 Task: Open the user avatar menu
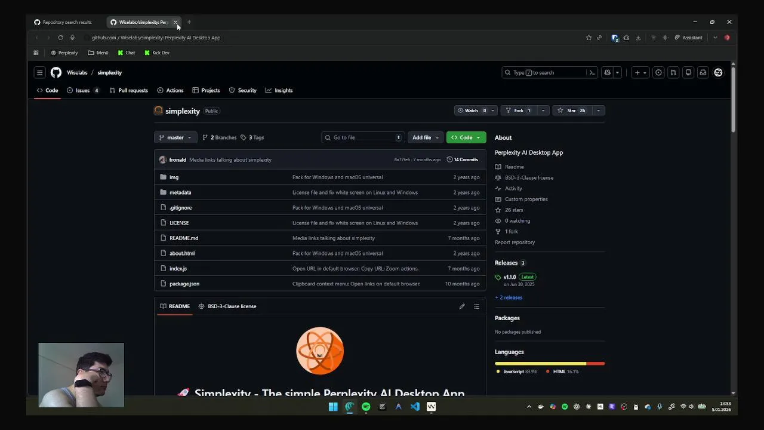tap(718, 72)
